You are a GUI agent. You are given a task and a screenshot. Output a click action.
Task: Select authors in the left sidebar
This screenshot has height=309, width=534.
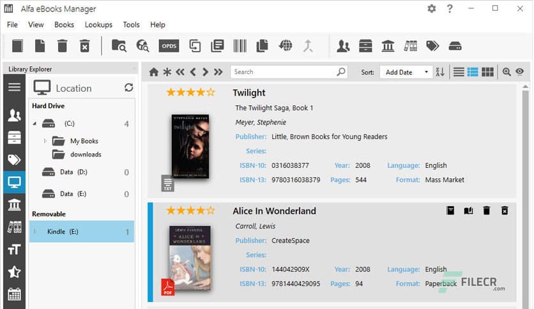(x=14, y=116)
